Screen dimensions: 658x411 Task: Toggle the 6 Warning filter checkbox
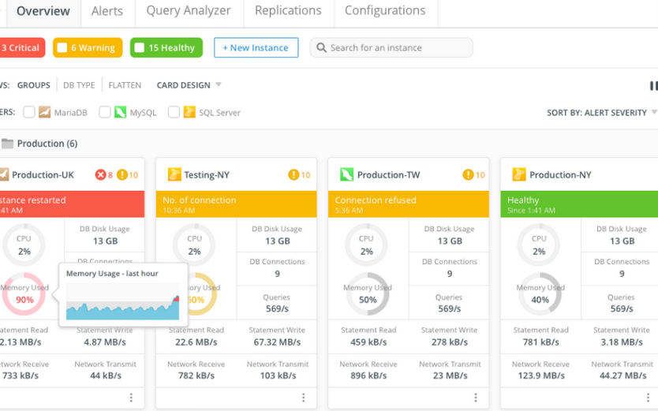[62, 48]
